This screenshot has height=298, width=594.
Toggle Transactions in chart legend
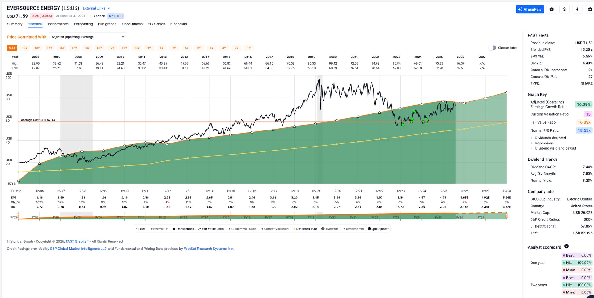click(x=183, y=229)
